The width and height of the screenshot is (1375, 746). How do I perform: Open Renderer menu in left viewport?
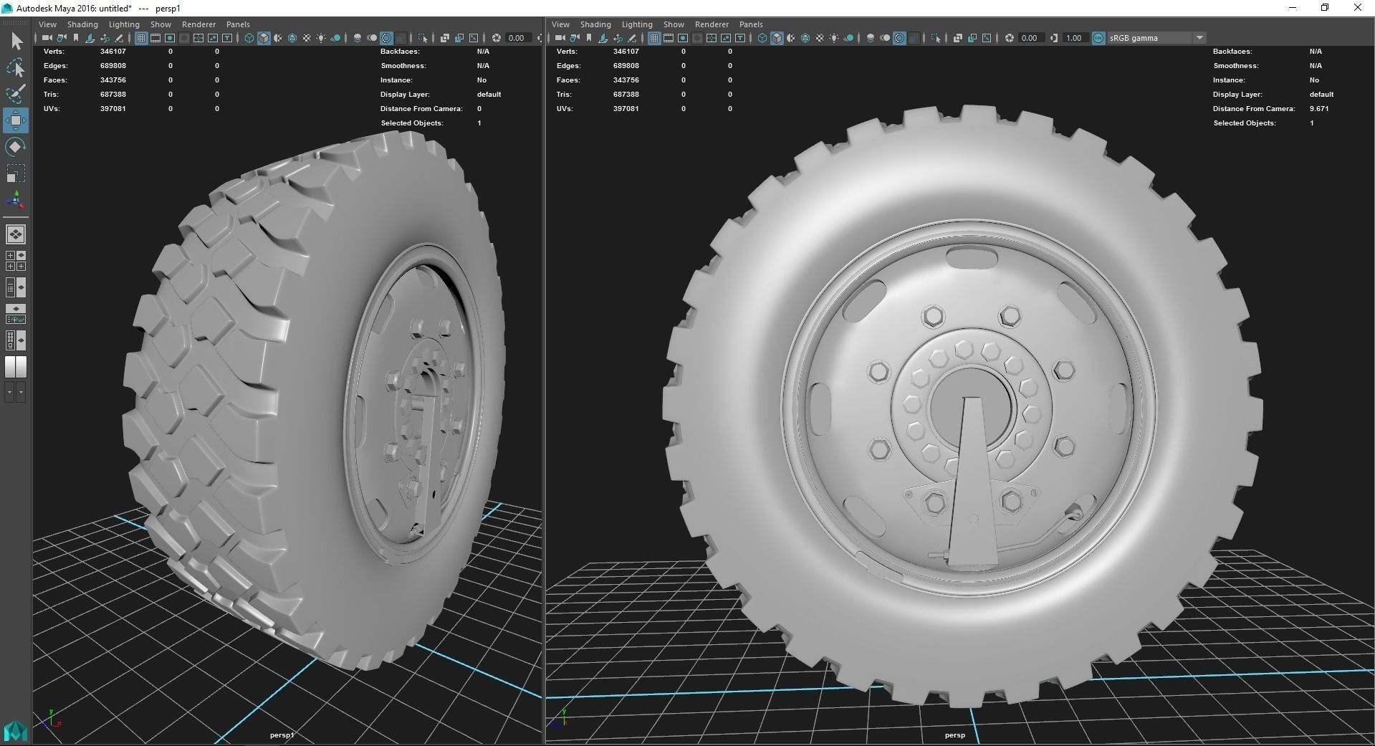click(x=198, y=24)
